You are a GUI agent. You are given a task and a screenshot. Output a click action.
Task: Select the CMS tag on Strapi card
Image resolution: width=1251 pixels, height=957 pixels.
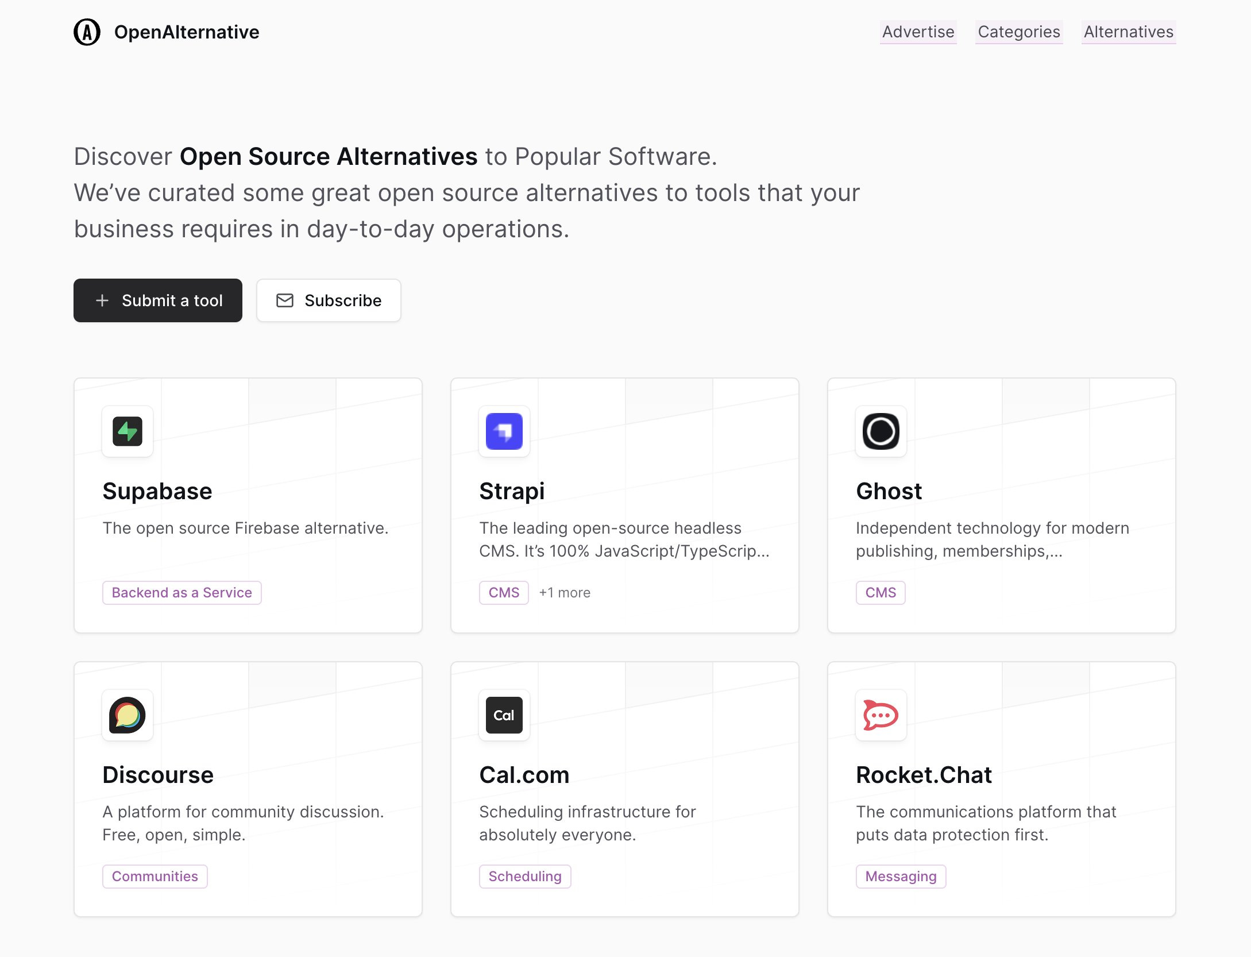(503, 592)
